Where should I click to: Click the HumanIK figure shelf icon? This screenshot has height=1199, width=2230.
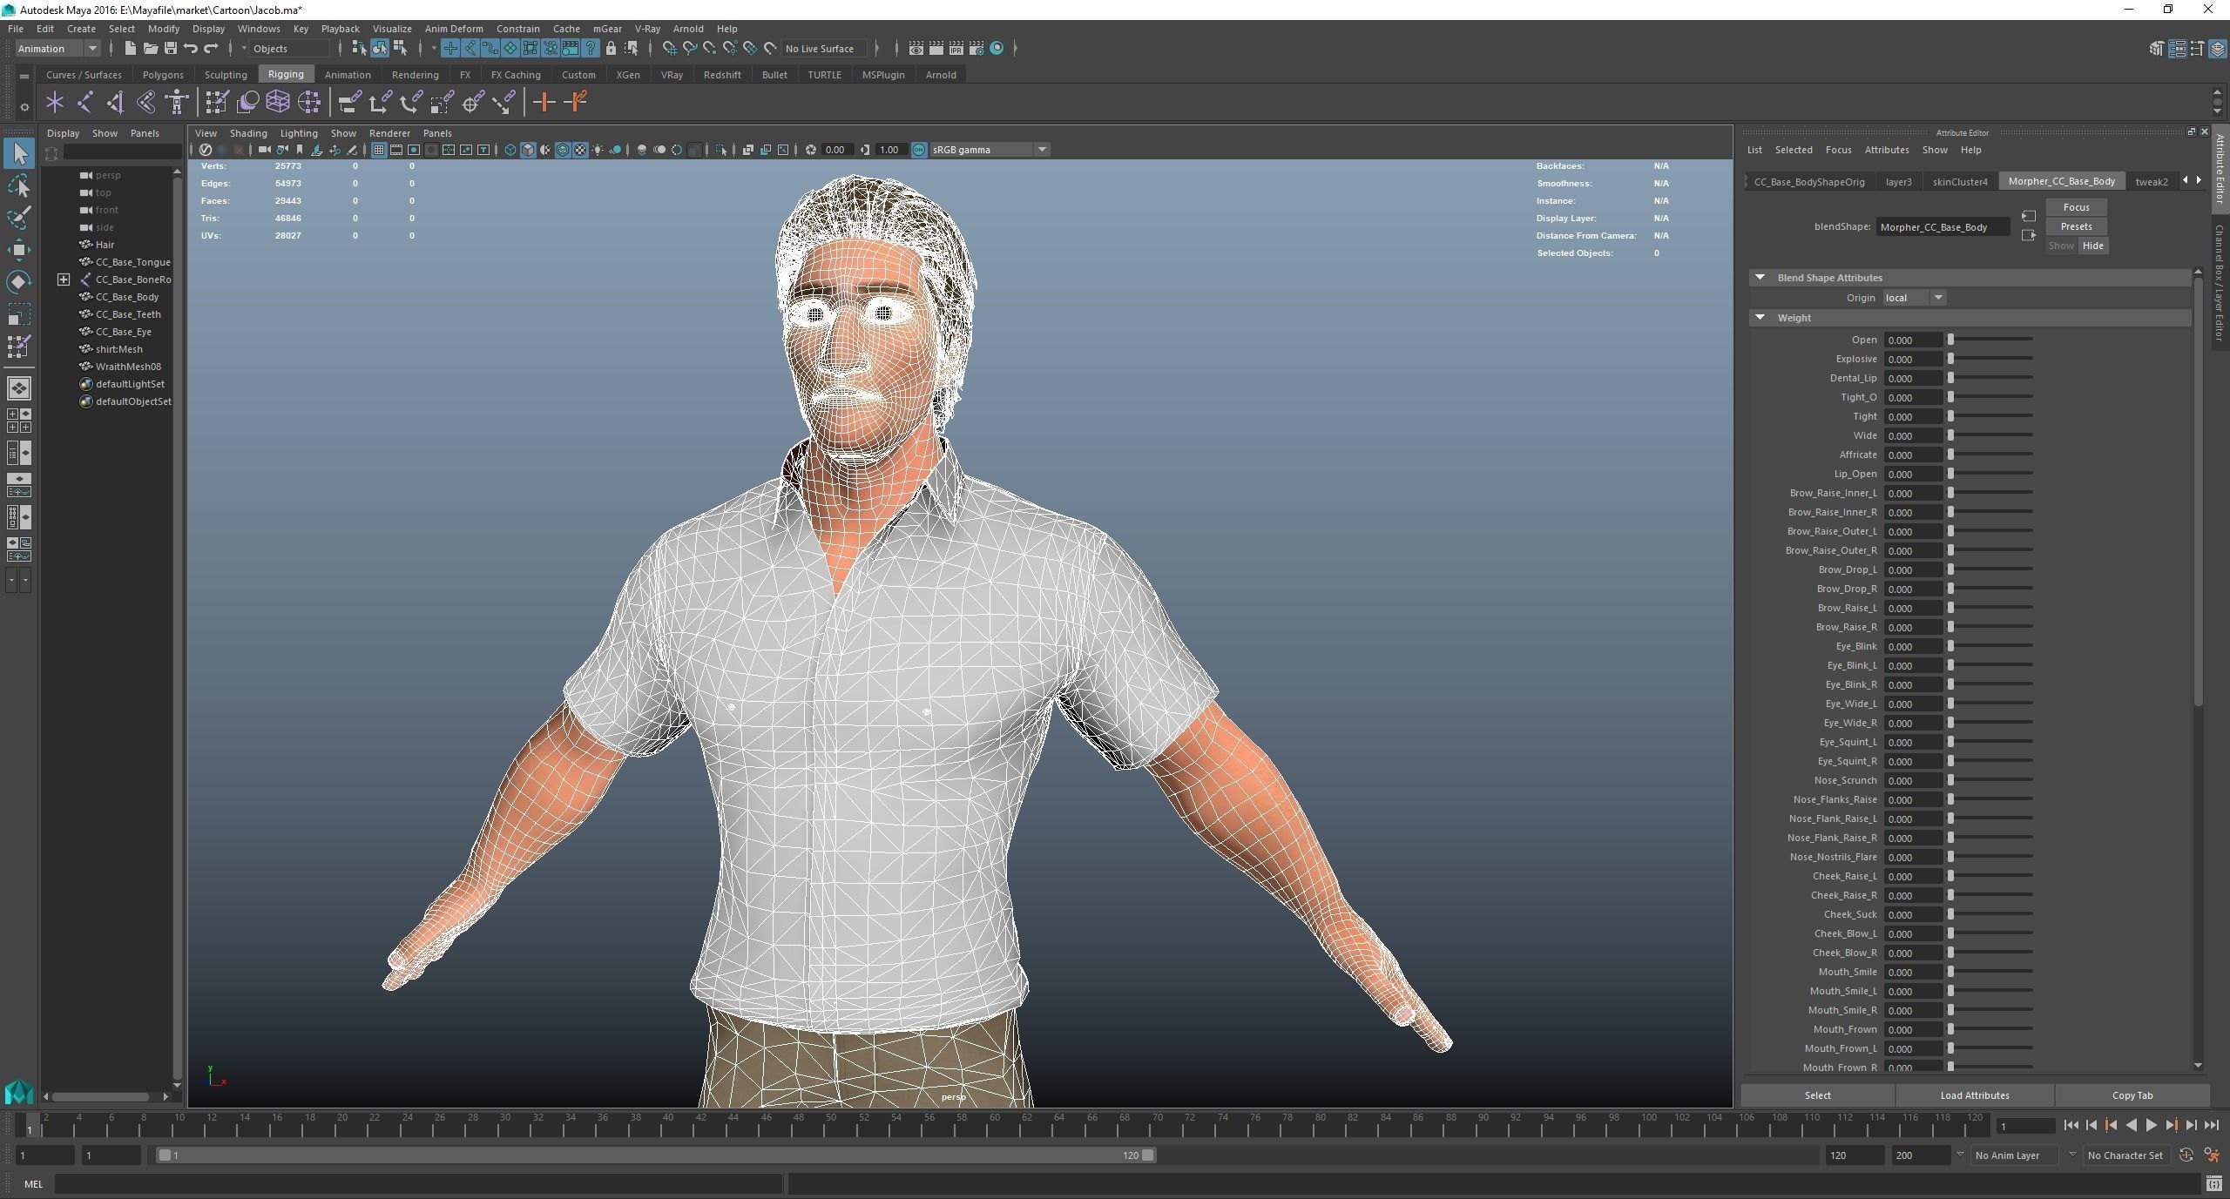(x=177, y=103)
